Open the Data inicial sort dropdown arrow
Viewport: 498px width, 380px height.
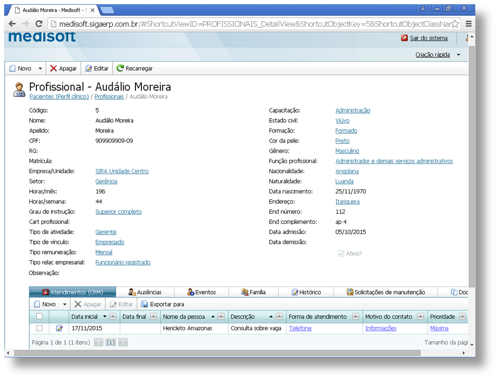point(105,316)
